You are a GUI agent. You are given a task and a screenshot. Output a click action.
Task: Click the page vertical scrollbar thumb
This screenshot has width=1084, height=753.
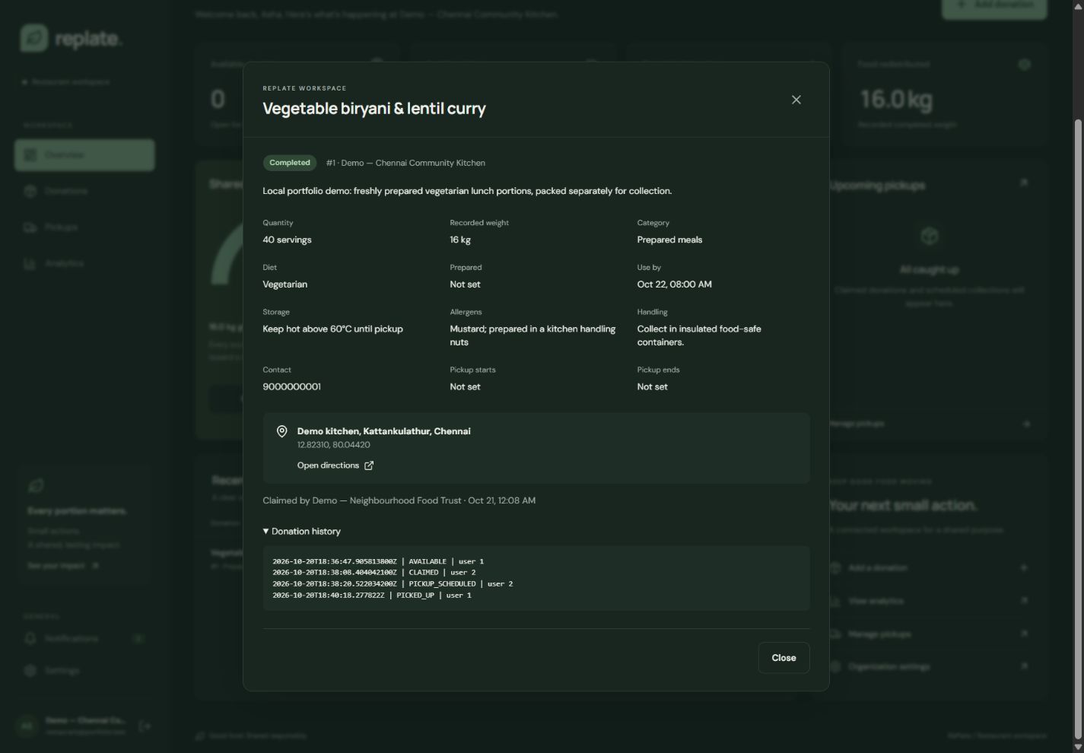pyautogui.click(x=1078, y=430)
